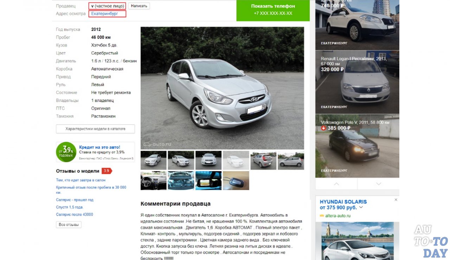Select the front-right angled view thumbnail
Viewport: 450px width, 260px height.
tap(181, 160)
